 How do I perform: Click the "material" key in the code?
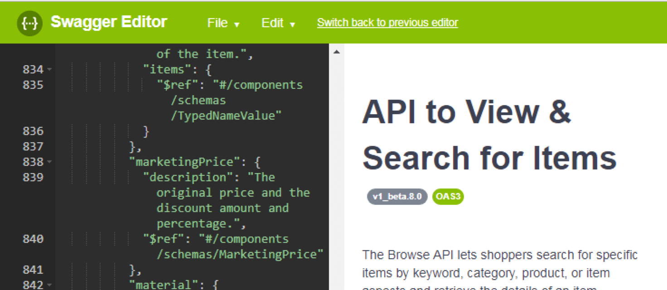coord(164,285)
